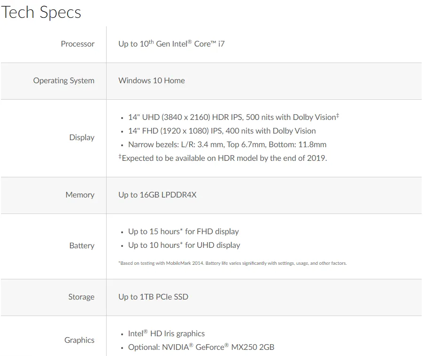Screen dimensions: 432x356
Task: Click the Windows 10 Home value
Action: pos(151,80)
